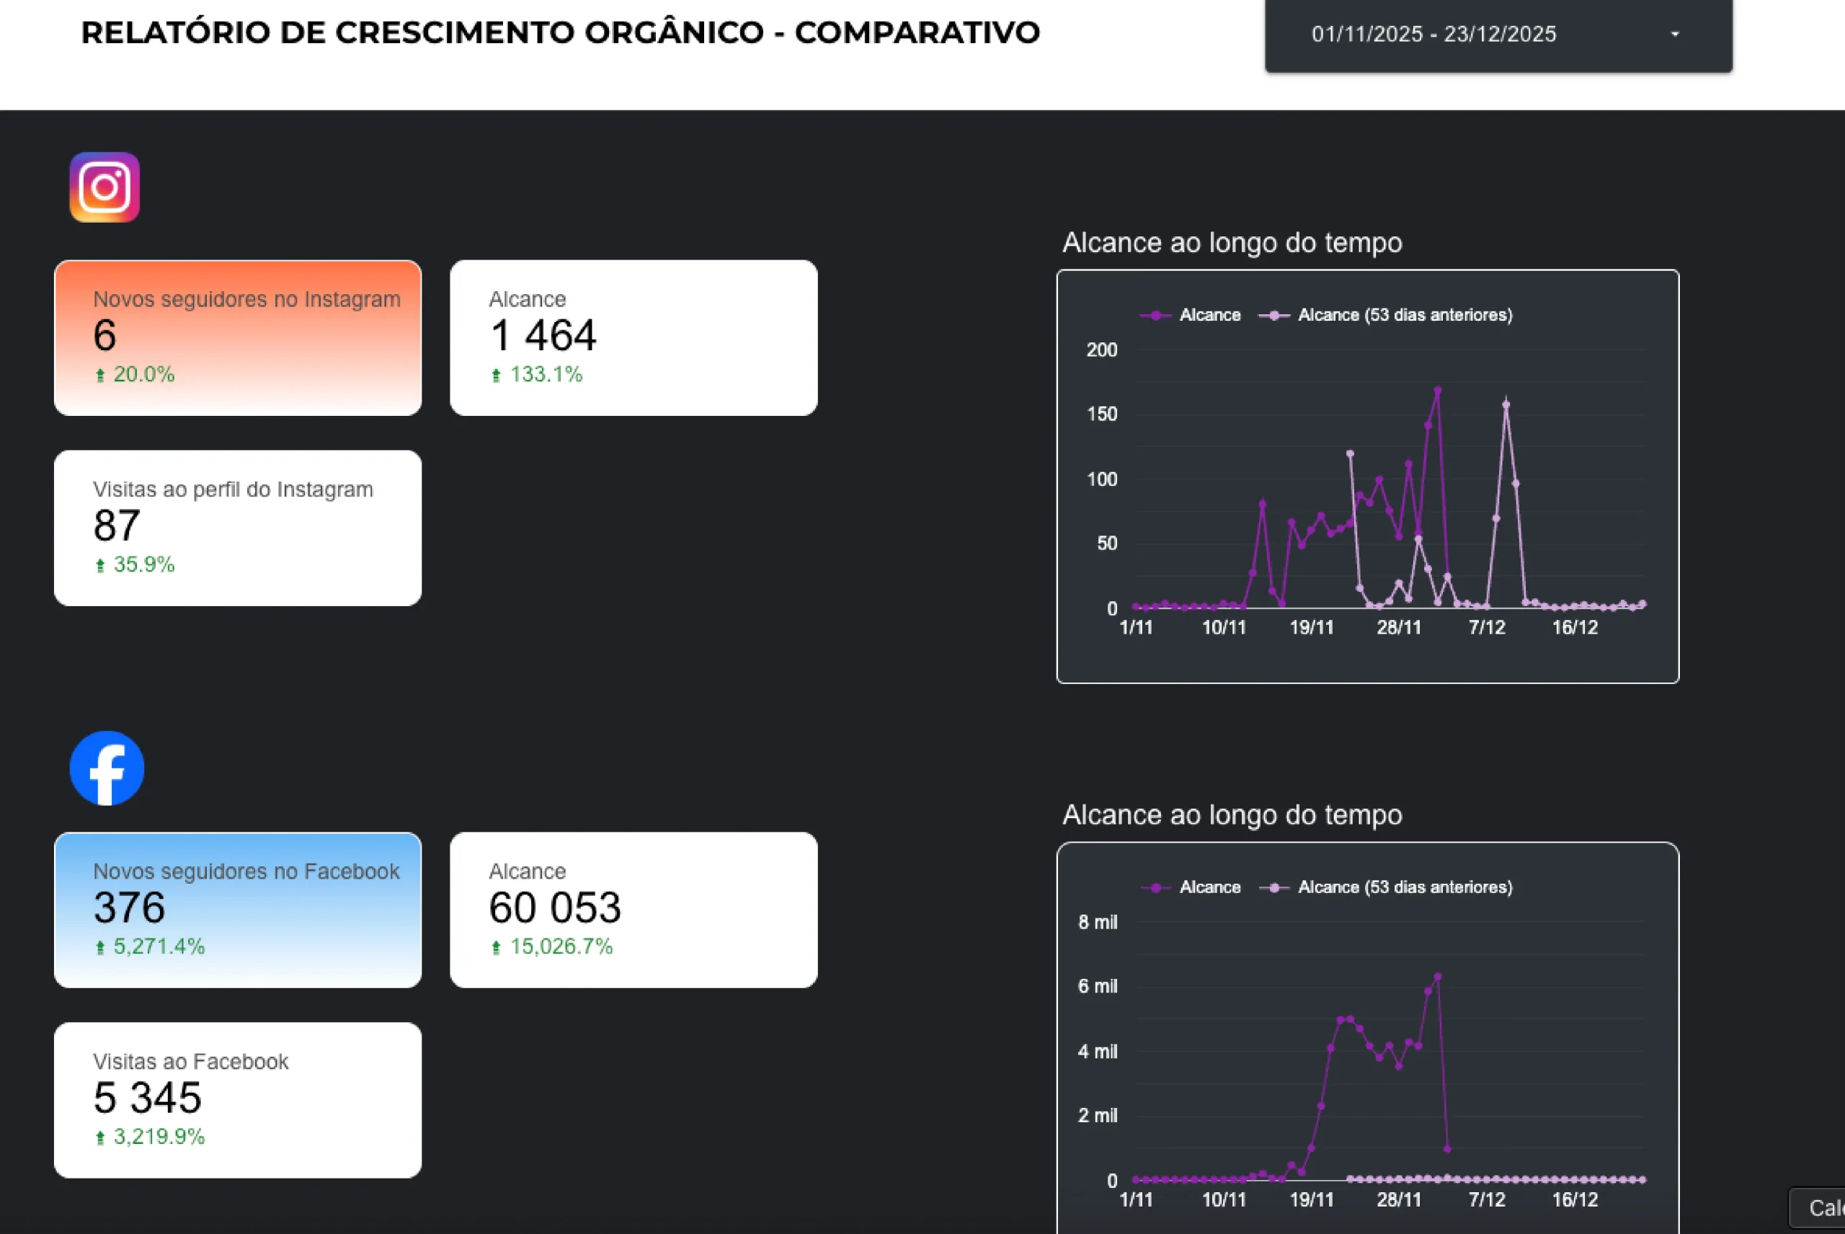Image resolution: width=1845 pixels, height=1234 pixels.
Task: Select Visitas ao perfil do Instagram card
Action: (x=238, y=528)
